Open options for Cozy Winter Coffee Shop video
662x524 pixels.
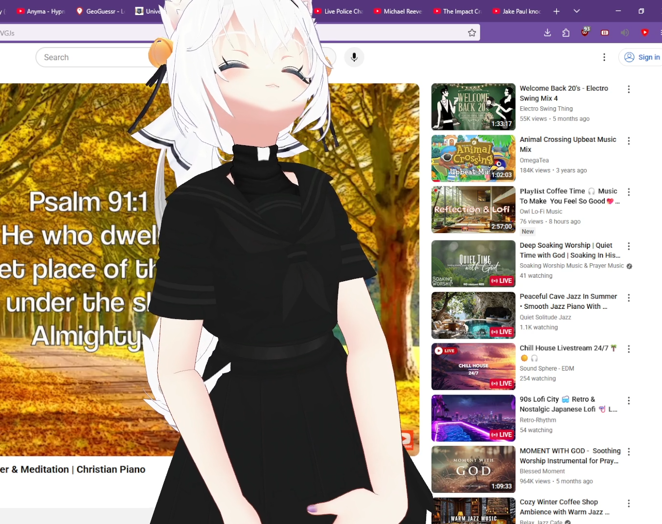629,504
